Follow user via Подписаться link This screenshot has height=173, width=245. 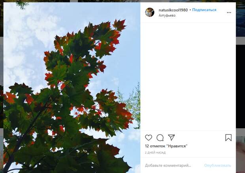(204, 10)
